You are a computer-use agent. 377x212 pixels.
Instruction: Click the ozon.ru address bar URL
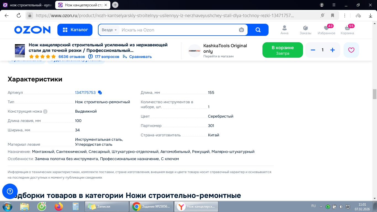pyautogui.click(x=165, y=15)
